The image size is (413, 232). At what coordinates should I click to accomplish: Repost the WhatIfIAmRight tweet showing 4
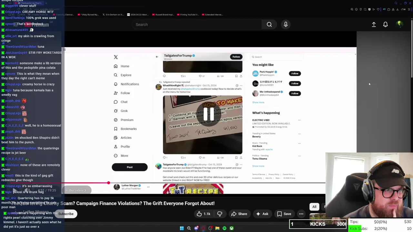[183, 158]
